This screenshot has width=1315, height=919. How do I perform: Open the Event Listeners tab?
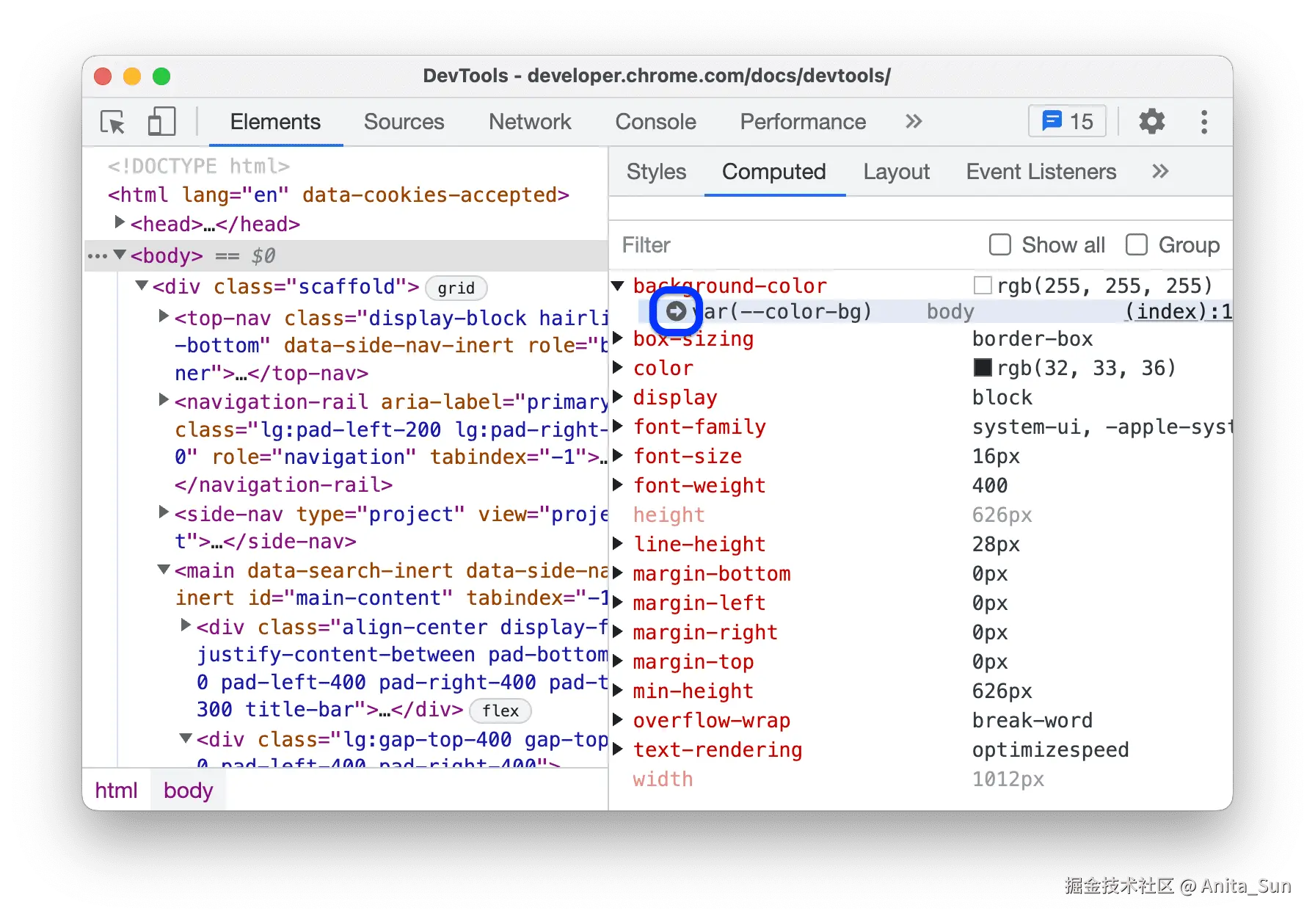click(x=1041, y=172)
